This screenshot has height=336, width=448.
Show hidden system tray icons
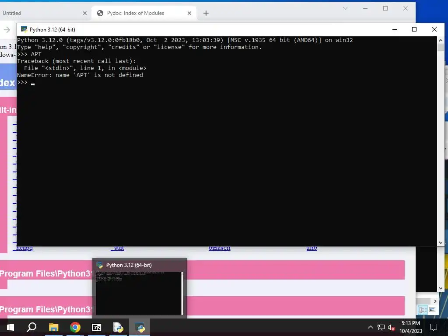coord(370,327)
